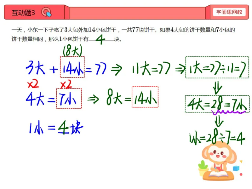The height and width of the screenshot is (189, 252).
Task: Click the boxed equation 4大=28=7小
Action: point(217,104)
